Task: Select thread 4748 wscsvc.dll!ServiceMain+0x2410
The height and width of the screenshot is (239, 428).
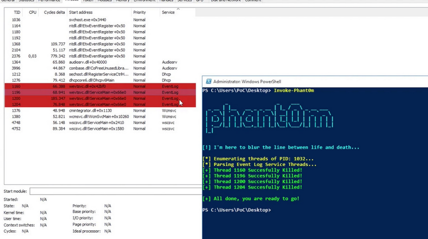Action: (x=100, y=123)
